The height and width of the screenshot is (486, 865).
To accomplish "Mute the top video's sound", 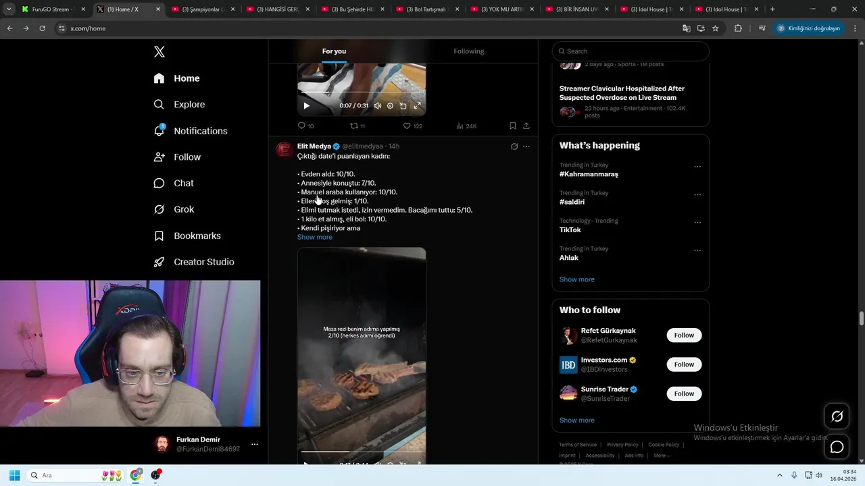I will pyautogui.click(x=377, y=106).
